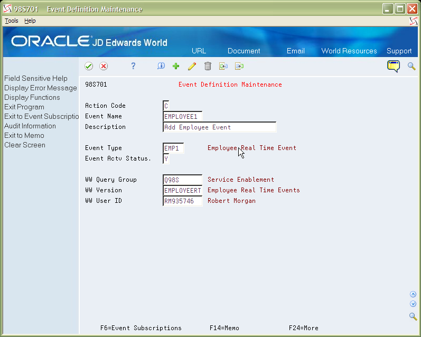
Task: Open the Help menu
Action: pos(30,21)
